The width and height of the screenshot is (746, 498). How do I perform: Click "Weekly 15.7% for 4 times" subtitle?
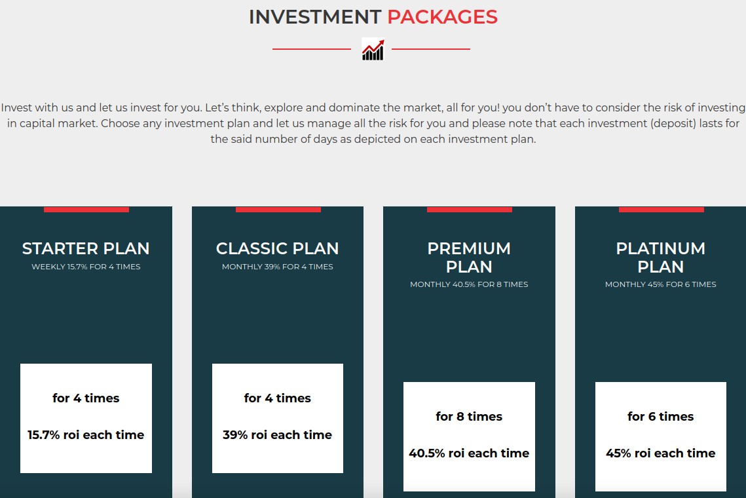tap(86, 267)
